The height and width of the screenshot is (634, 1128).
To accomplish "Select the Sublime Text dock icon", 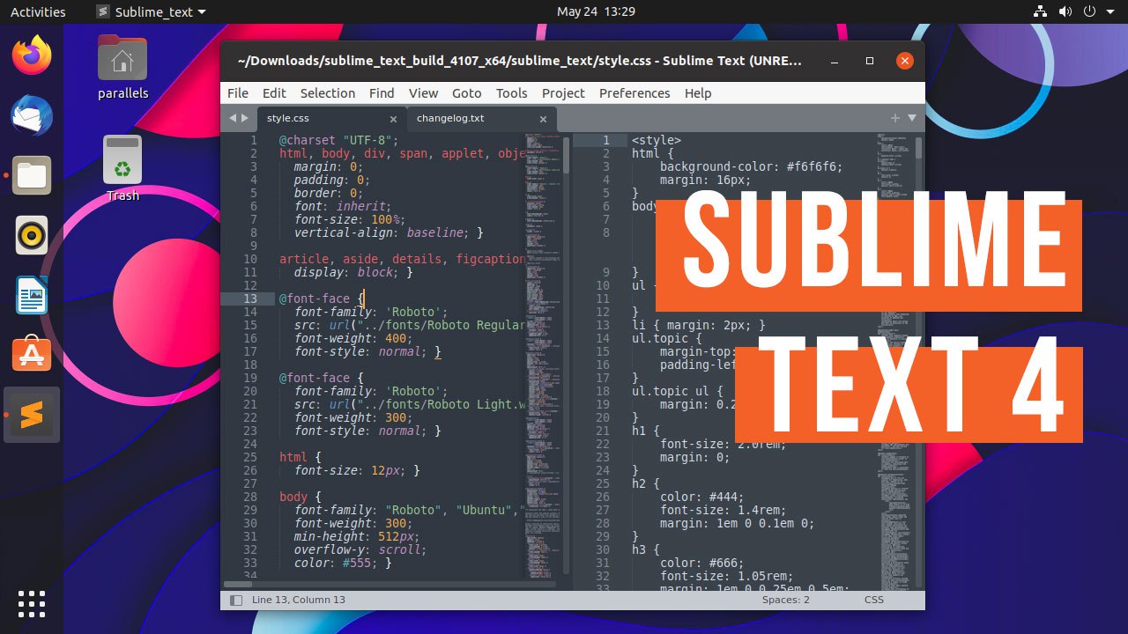I will coord(32,415).
